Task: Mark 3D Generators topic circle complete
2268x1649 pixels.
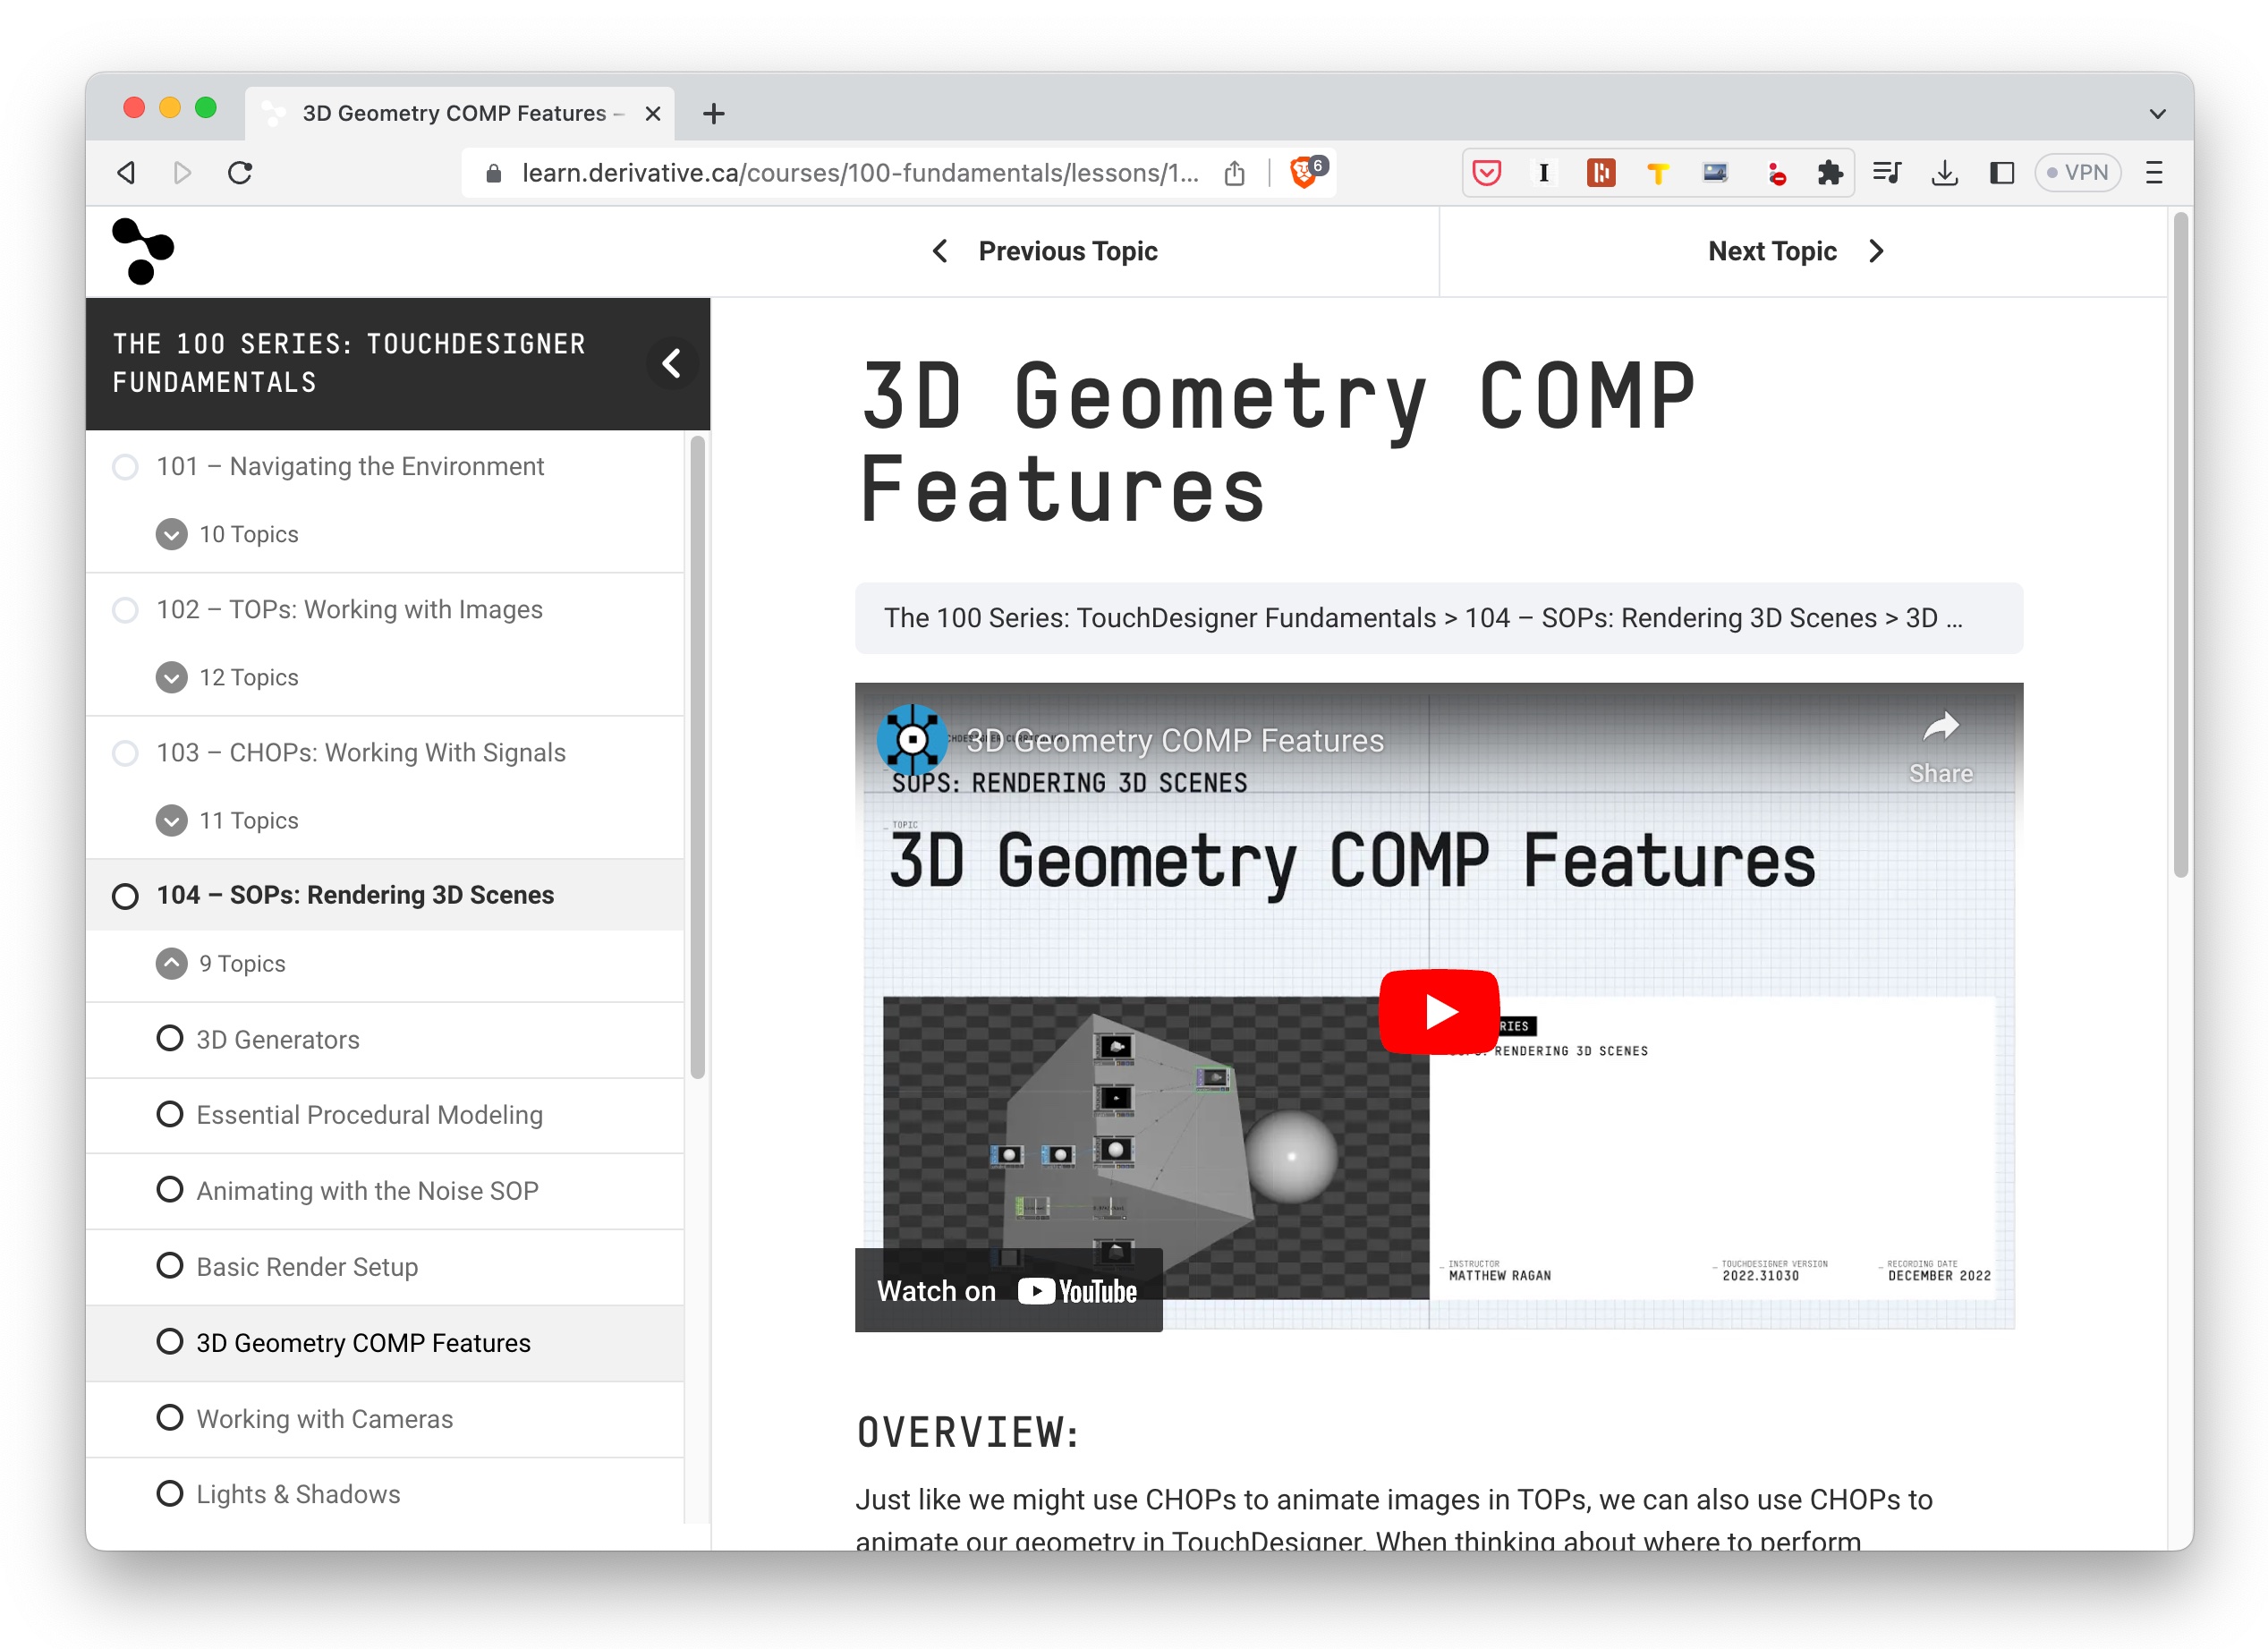Action: [x=170, y=1038]
